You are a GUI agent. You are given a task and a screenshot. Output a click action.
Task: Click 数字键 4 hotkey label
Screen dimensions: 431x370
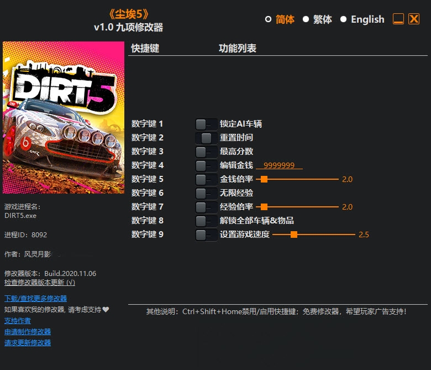tap(148, 165)
